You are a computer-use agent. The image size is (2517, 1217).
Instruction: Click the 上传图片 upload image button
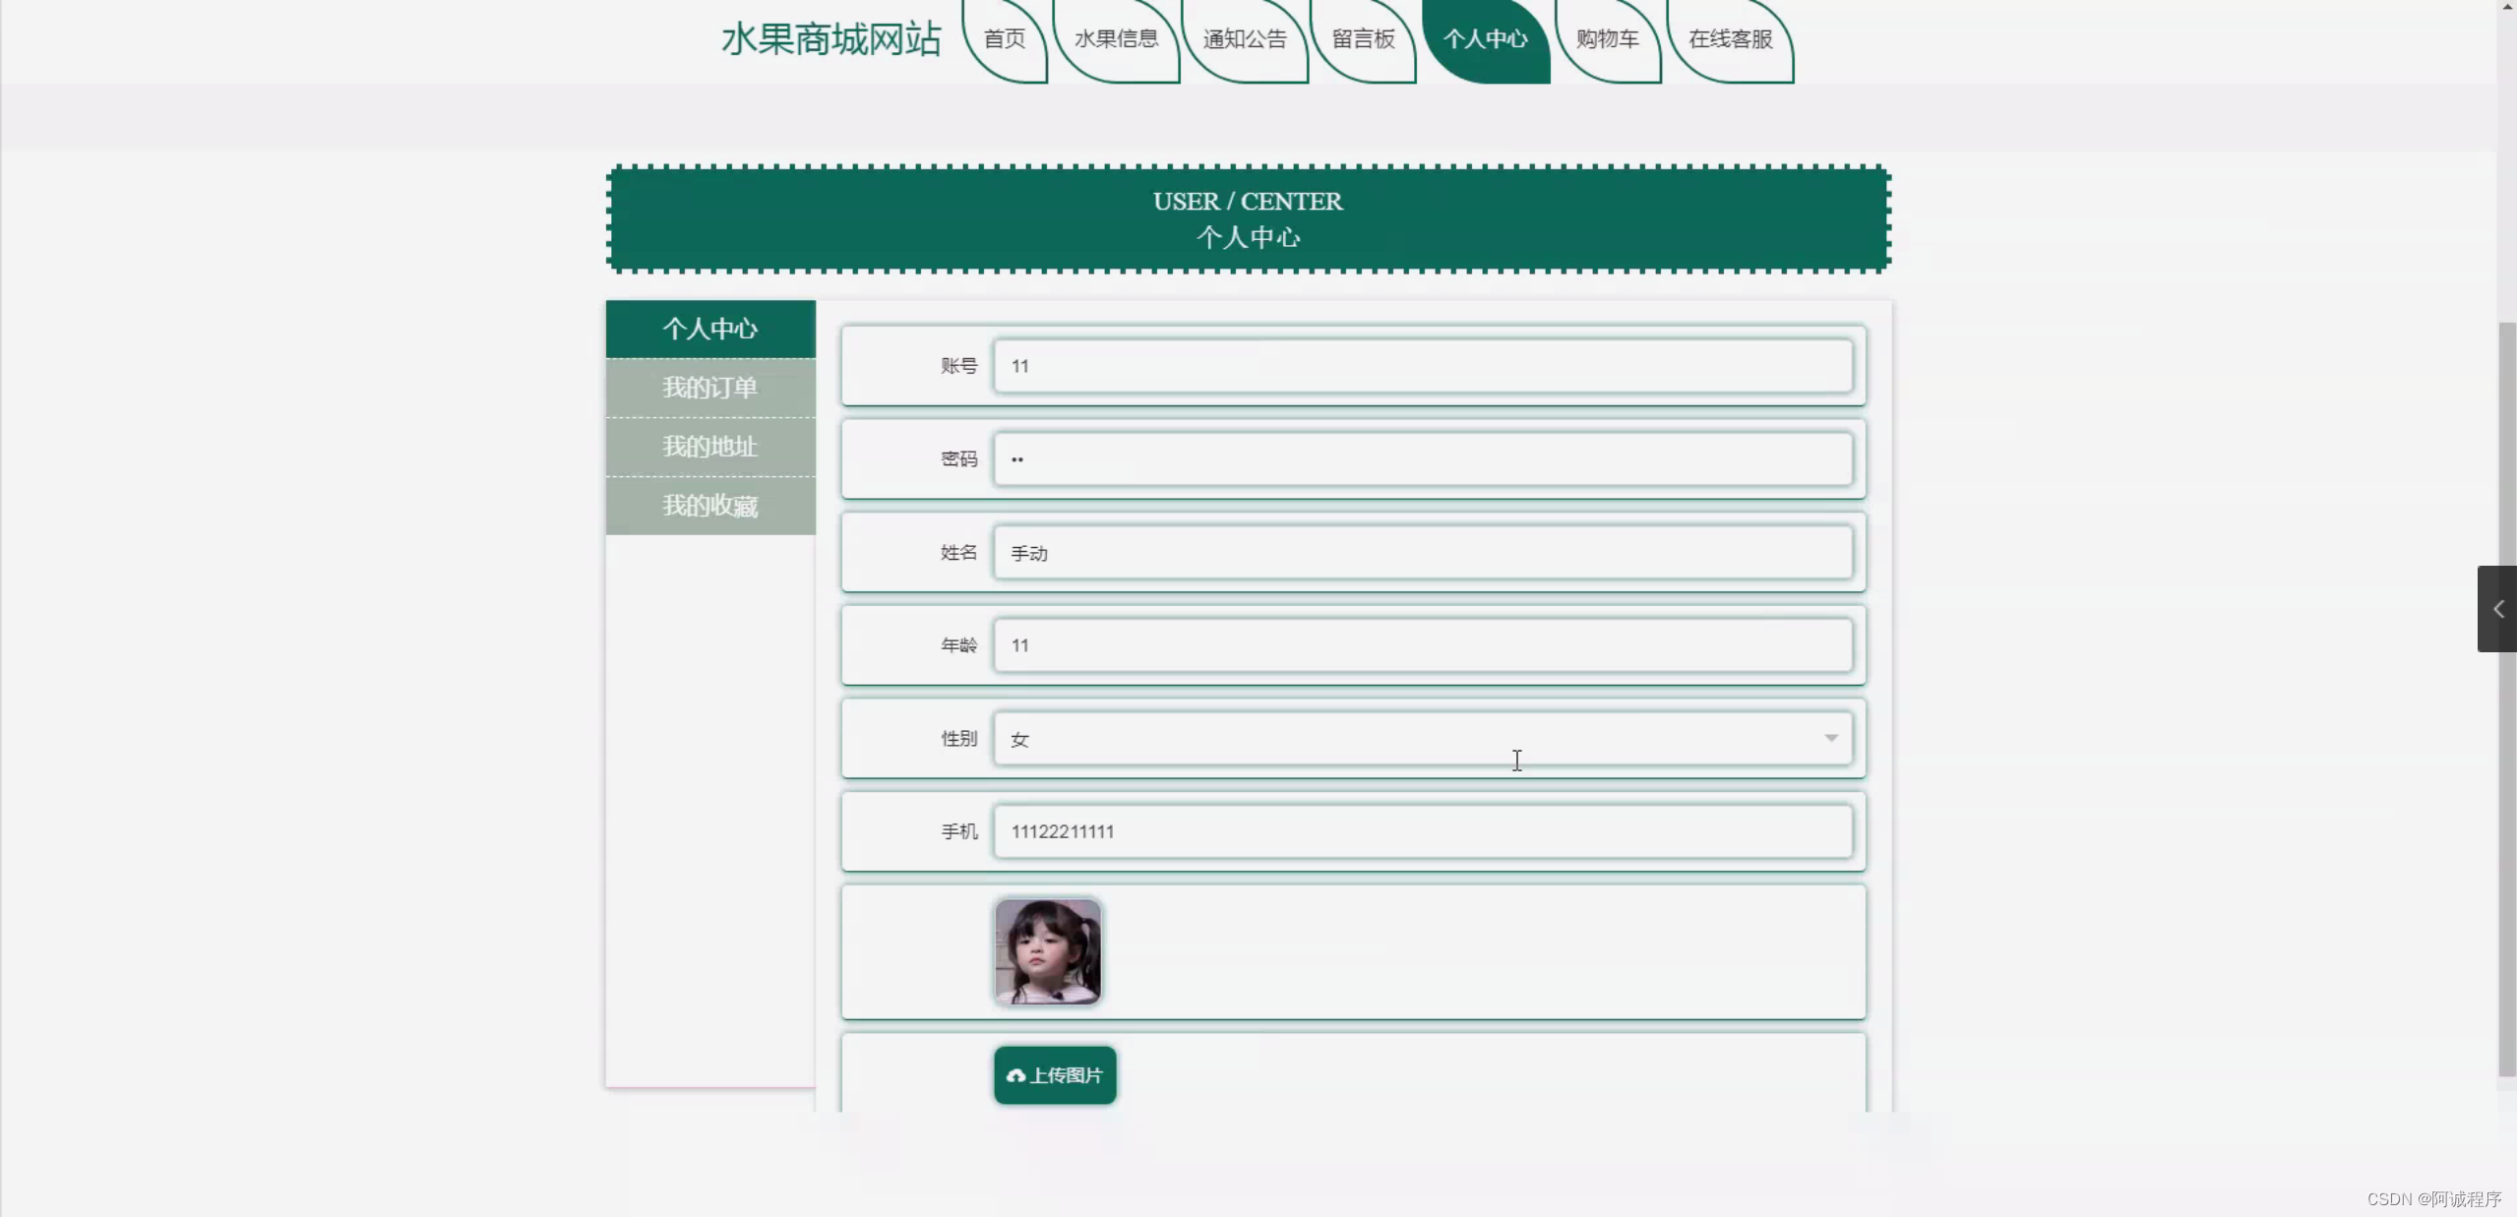pos(1053,1074)
